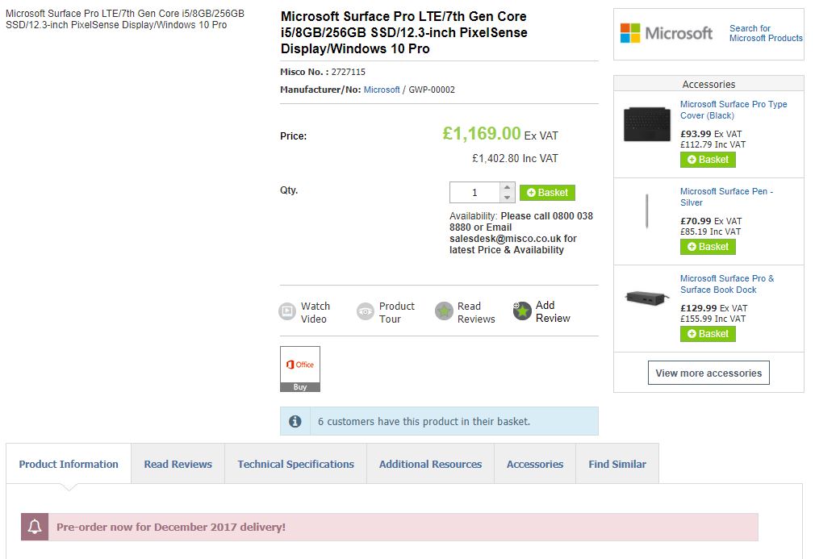Open the Office Buy badge
This screenshot has width=815, height=559.
(x=299, y=369)
